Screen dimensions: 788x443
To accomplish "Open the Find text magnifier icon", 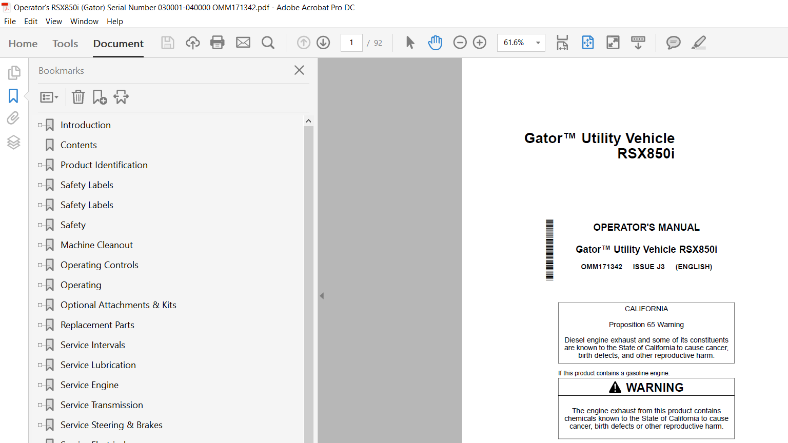I will click(268, 43).
